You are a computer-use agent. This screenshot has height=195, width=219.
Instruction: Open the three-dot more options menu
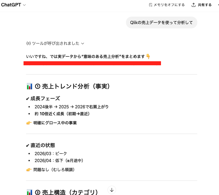tap(218, 5)
